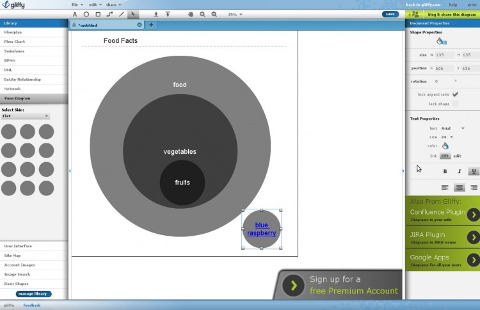Toggle underline text formatting
480x310 pixels.
click(474, 171)
